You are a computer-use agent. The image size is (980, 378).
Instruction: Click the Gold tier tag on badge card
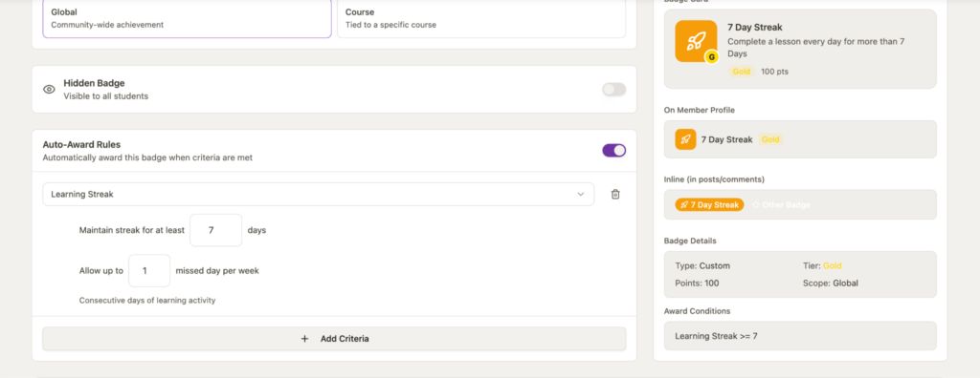(742, 72)
